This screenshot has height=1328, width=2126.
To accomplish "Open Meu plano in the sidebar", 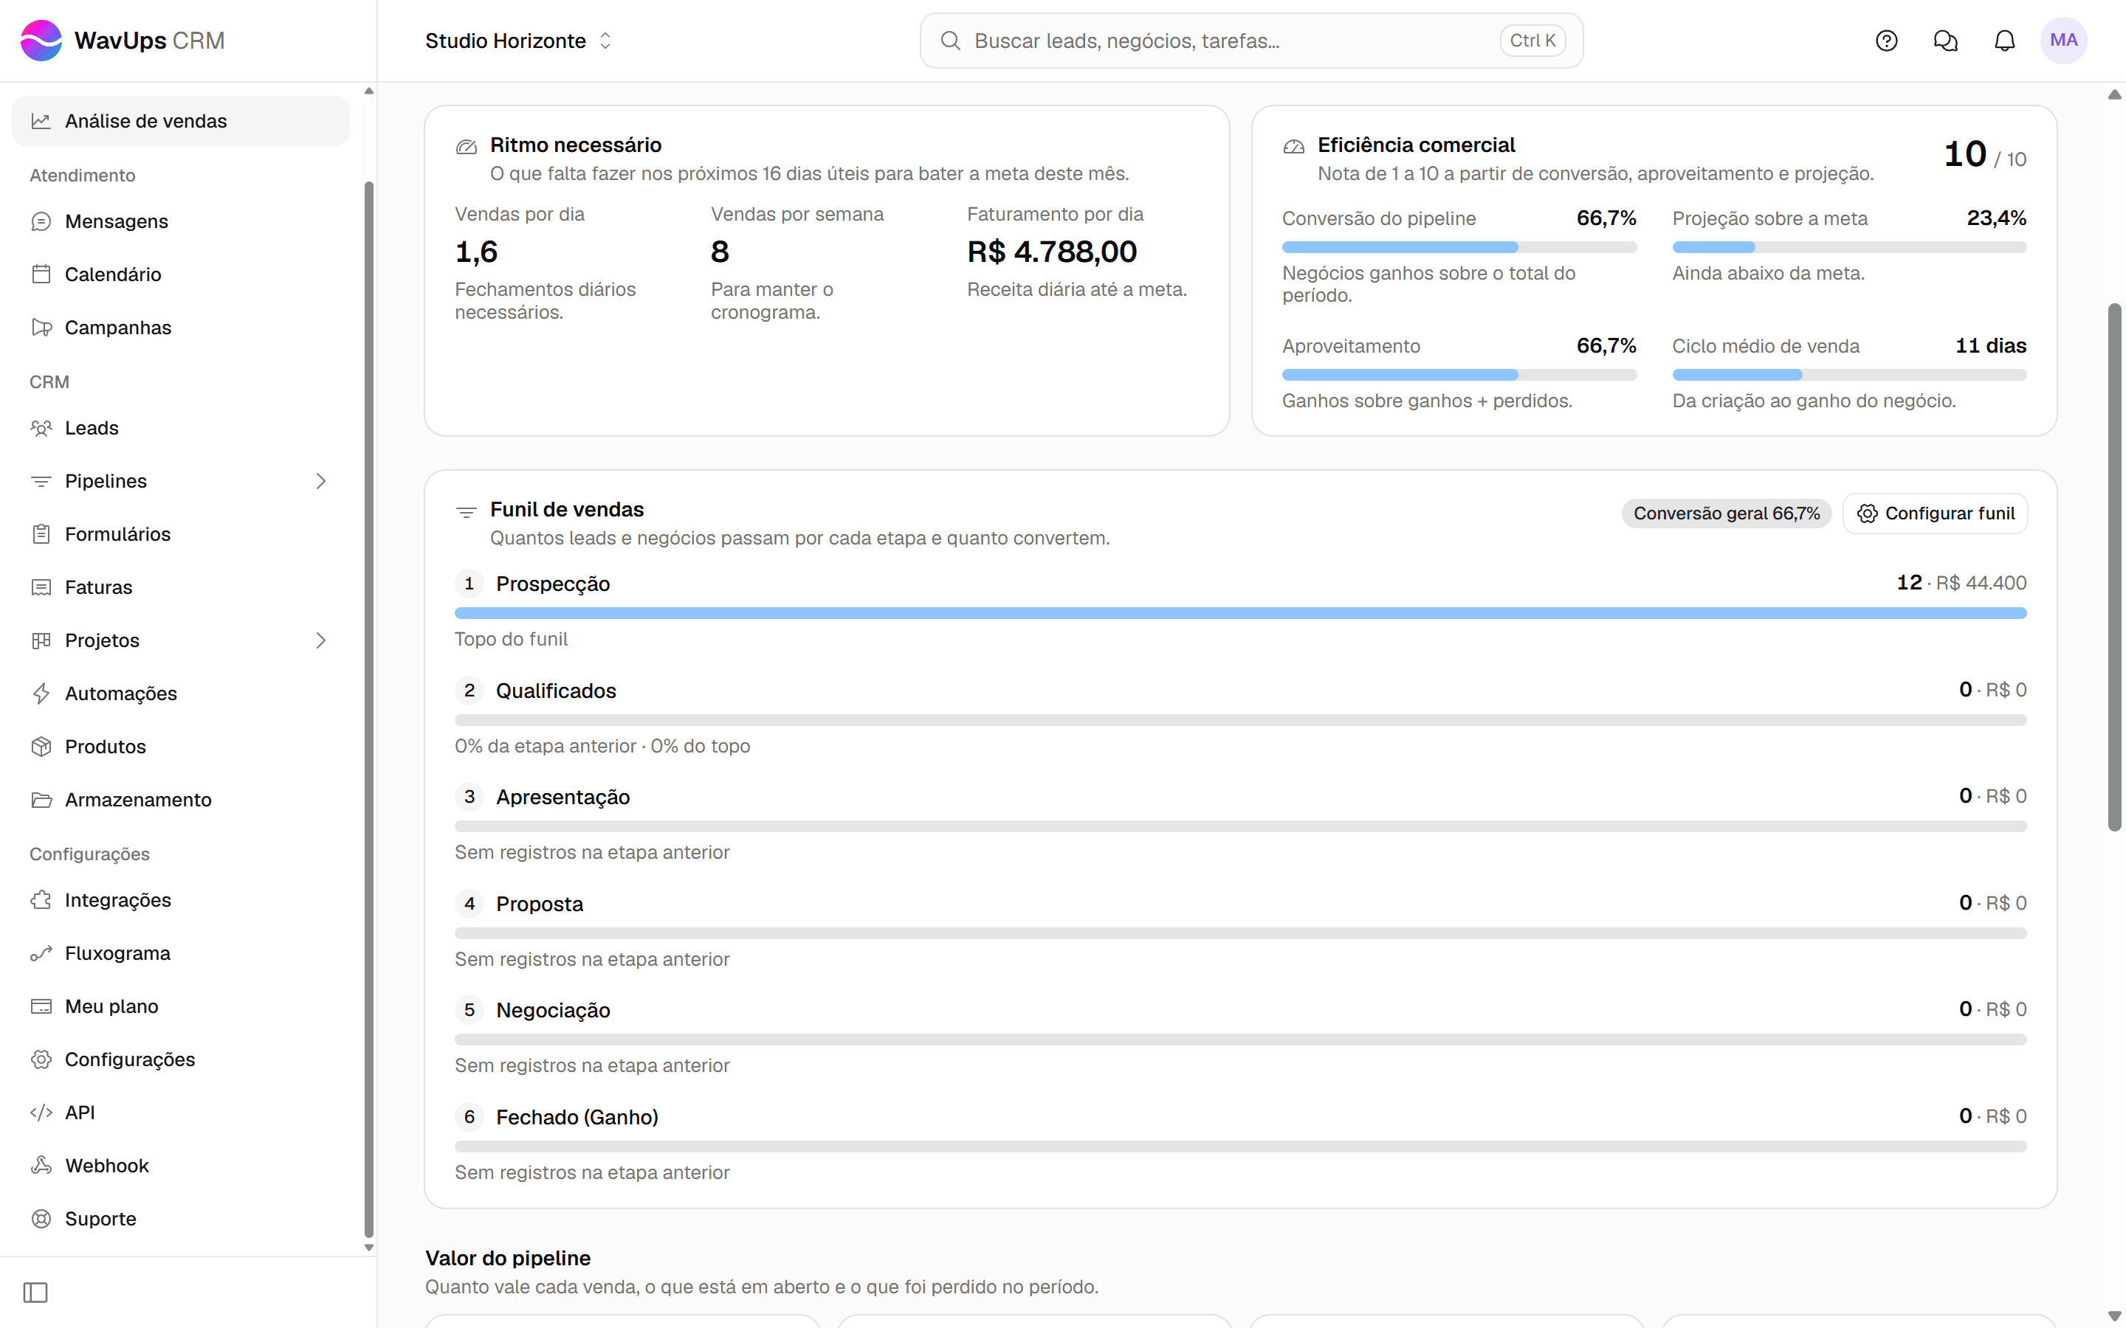I will tap(180, 1006).
